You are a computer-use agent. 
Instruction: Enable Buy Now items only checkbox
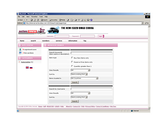(x=72, y=58)
